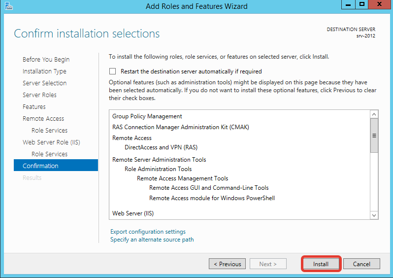Go to the Remote Access step

43,119
